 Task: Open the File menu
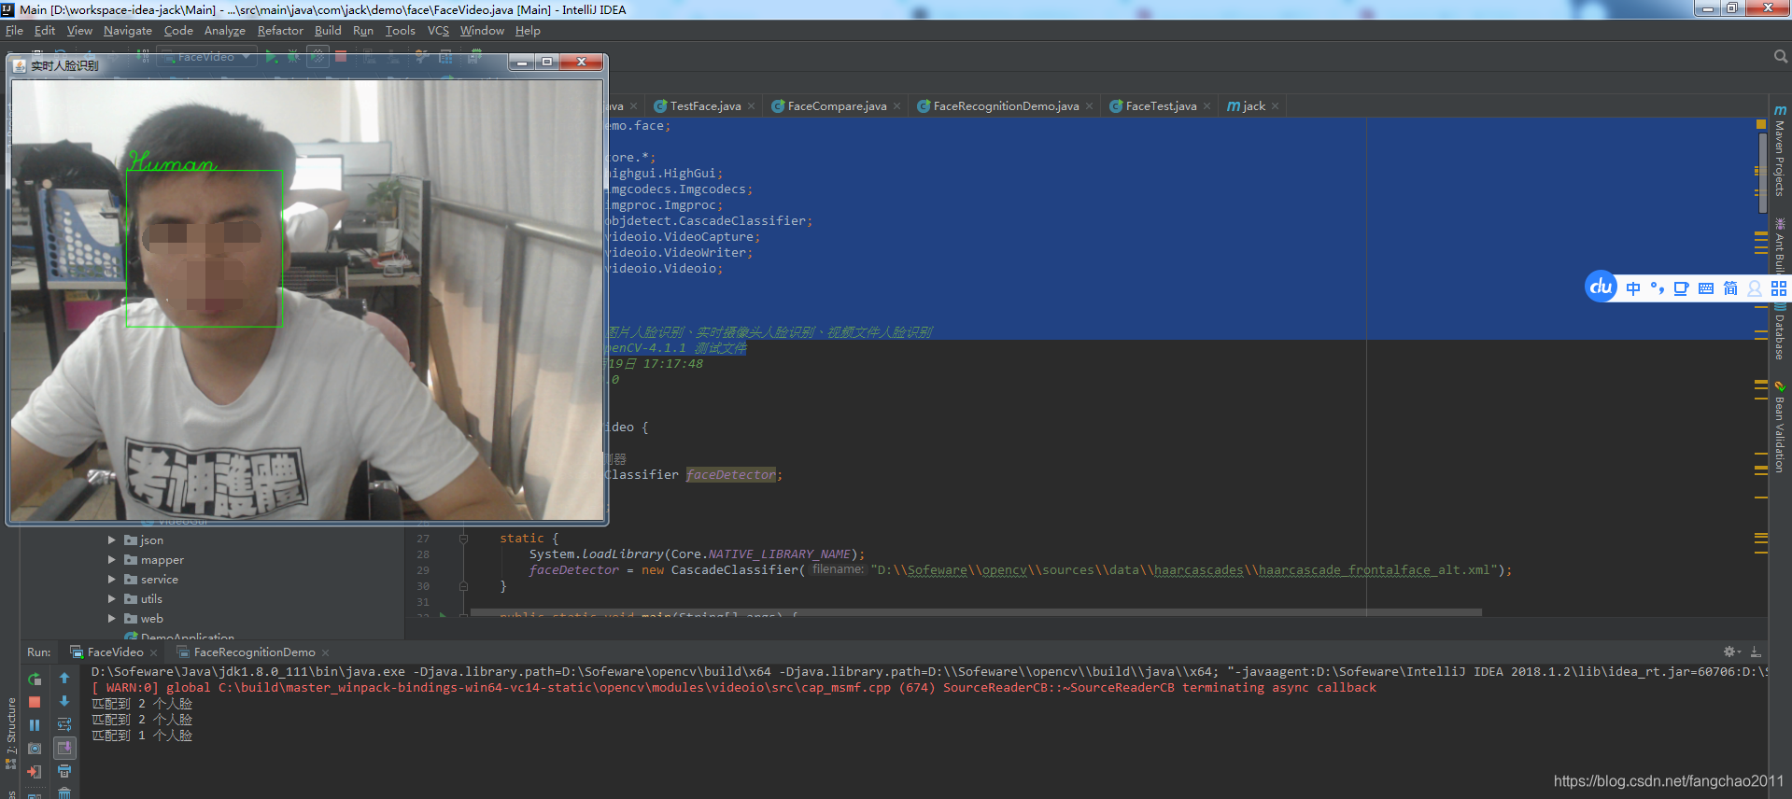point(14,31)
